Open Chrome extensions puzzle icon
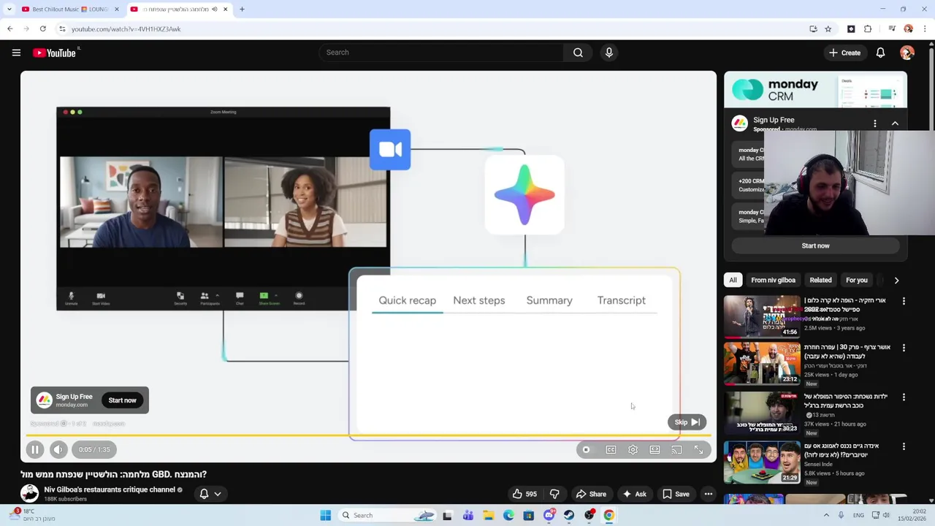The image size is (935, 526). click(x=868, y=29)
